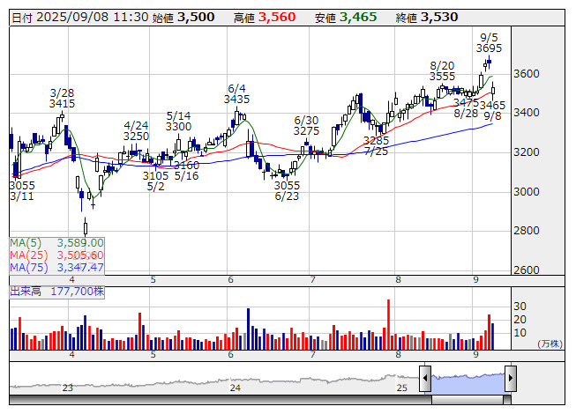Click the 9/8 latest candlestick
The image size is (576, 414).
pyautogui.click(x=493, y=90)
